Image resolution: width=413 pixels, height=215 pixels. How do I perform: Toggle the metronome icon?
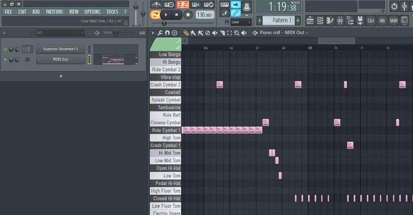tap(156, 5)
